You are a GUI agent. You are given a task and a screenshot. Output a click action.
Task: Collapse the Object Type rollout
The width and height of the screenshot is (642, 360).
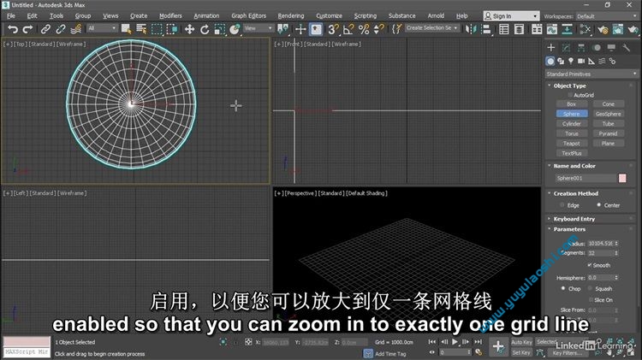[569, 86]
